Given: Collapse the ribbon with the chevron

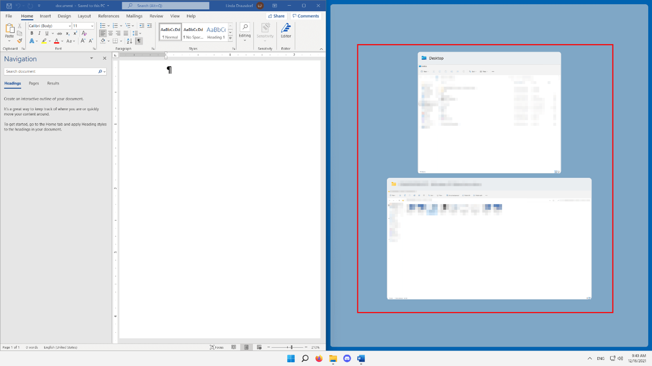Looking at the screenshot, I should click(321, 49).
